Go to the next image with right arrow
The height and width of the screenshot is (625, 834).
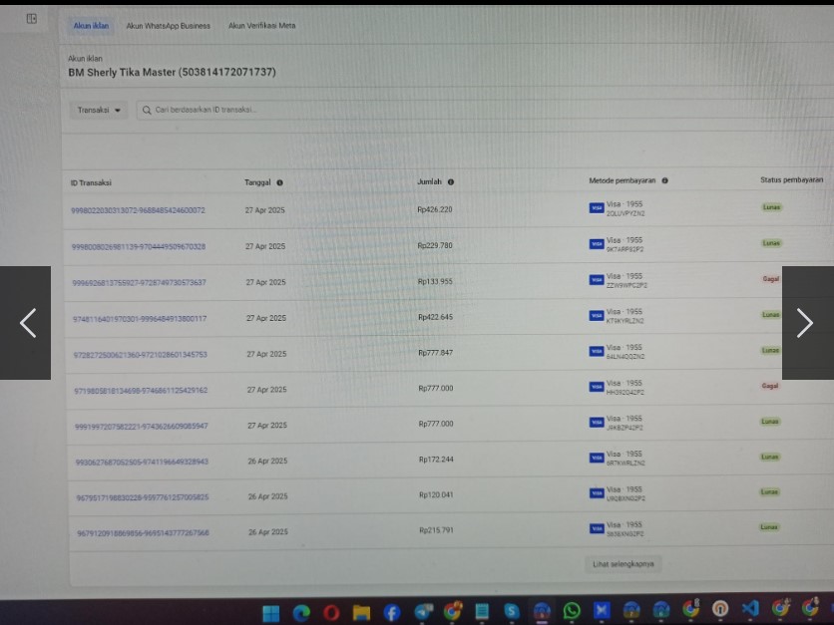[805, 323]
